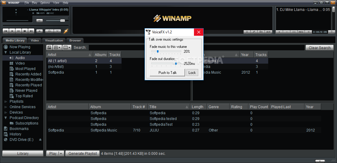337x163 pixels.
Task: Click playlist remove (−) button
Action: [x=287, y=32]
